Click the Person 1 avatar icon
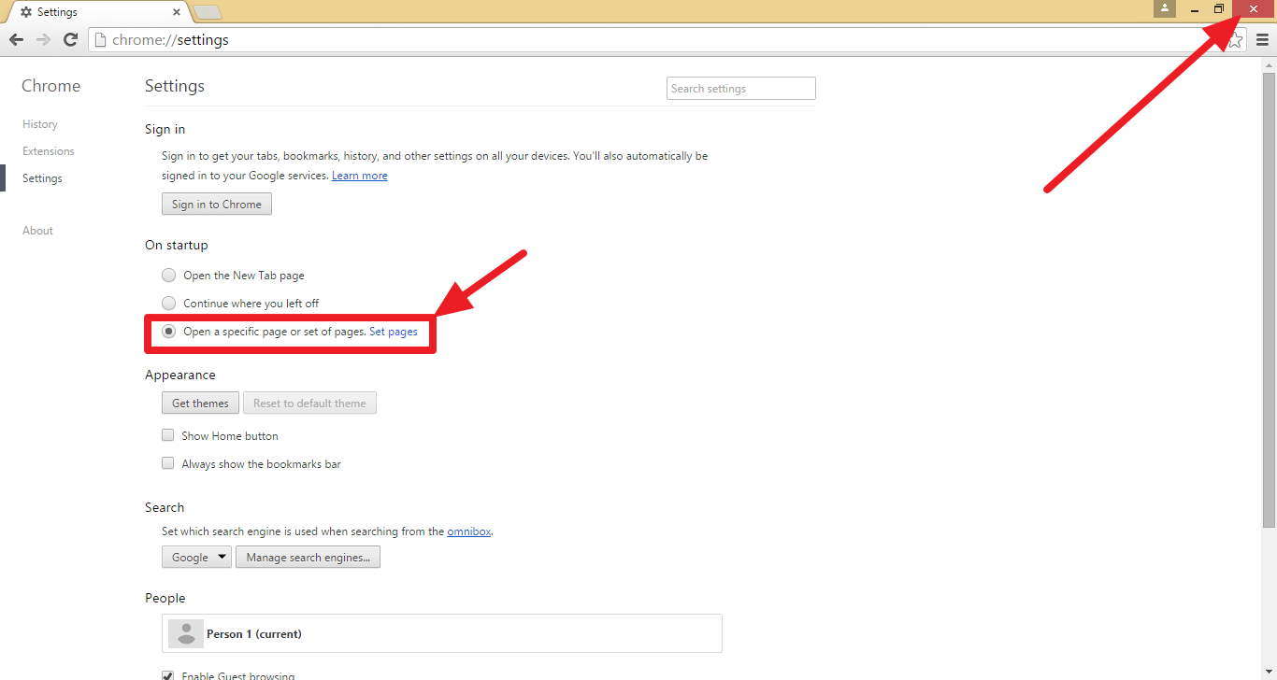The image size is (1277, 680). 186,633
